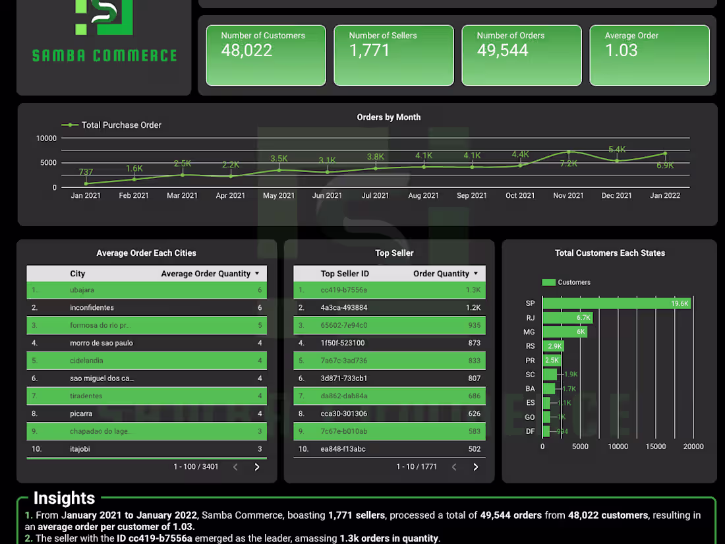Click the RS bar showing 2.9K

pyautogui.click(x=554, y=346)
